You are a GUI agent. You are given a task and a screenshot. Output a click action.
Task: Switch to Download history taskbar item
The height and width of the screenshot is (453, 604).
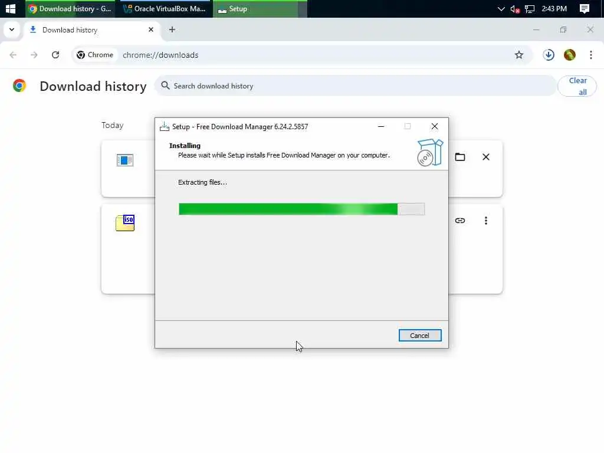pos(70,9)
